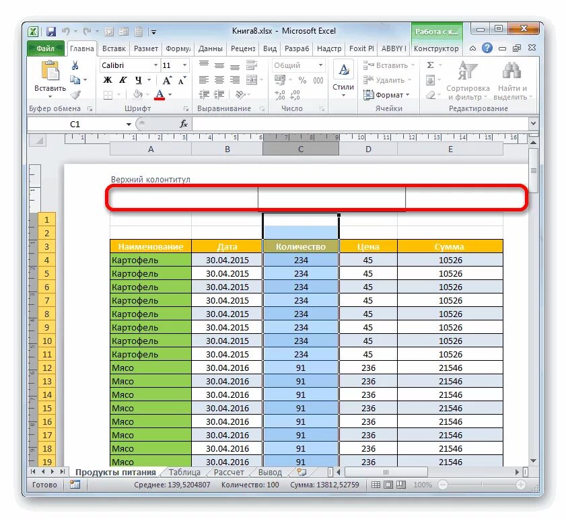Viewport: 566px width, 519px height.
Task: Select the italic К formatting icon
Action: coord(123,79)
